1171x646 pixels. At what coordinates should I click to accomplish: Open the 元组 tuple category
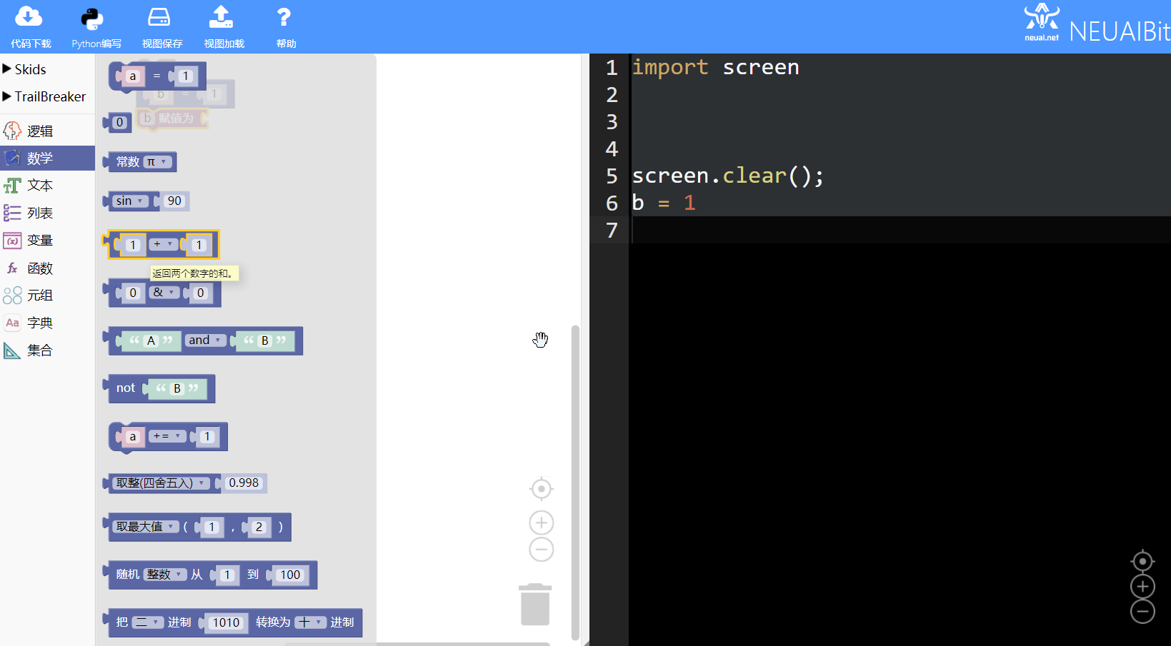pos(47,296)
